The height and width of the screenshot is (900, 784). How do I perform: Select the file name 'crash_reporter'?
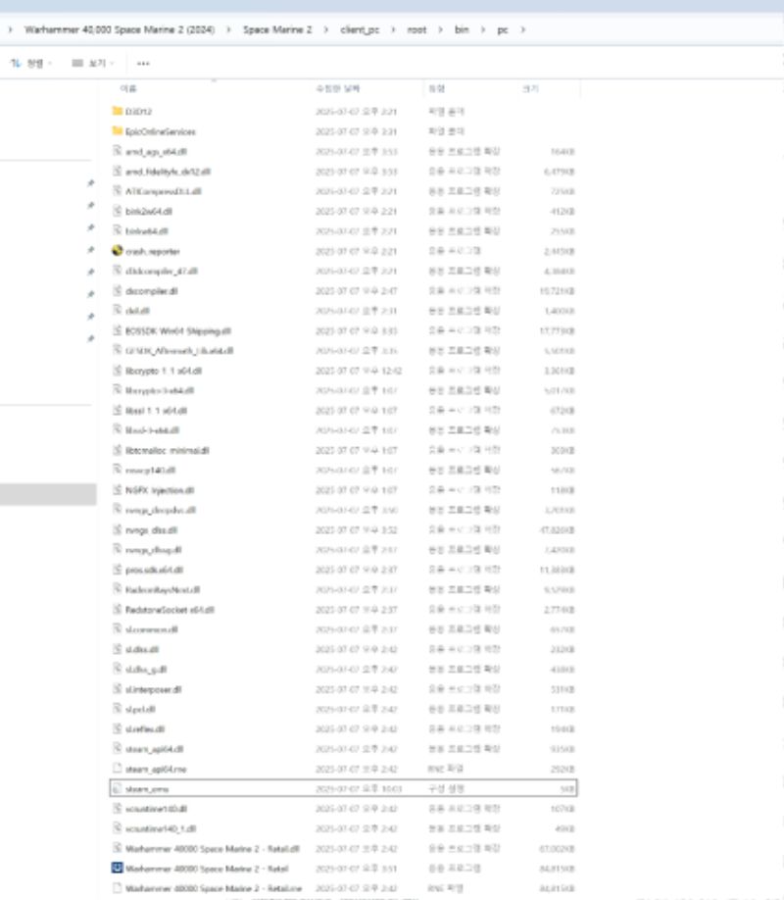(x=153, y=251)
